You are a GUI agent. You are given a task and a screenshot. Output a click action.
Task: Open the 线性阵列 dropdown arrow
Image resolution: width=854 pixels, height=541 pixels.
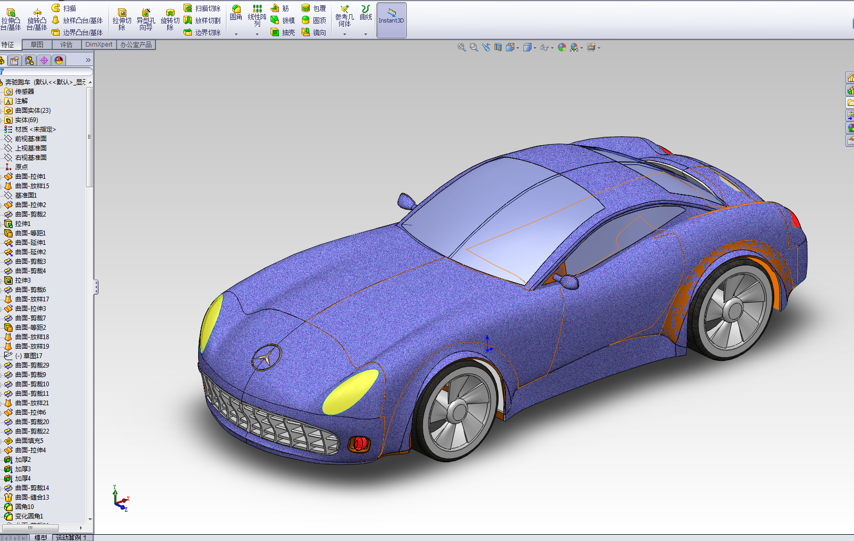[x=257, y=34]
